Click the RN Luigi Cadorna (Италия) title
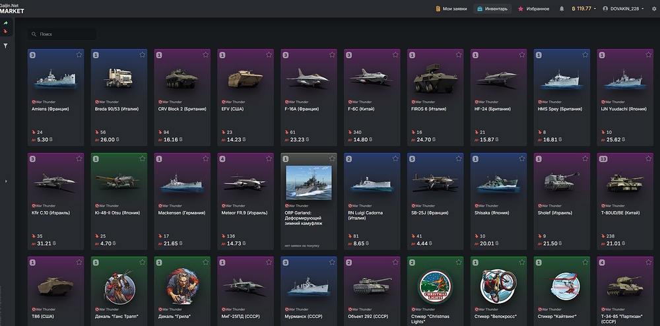 (366, 215)
